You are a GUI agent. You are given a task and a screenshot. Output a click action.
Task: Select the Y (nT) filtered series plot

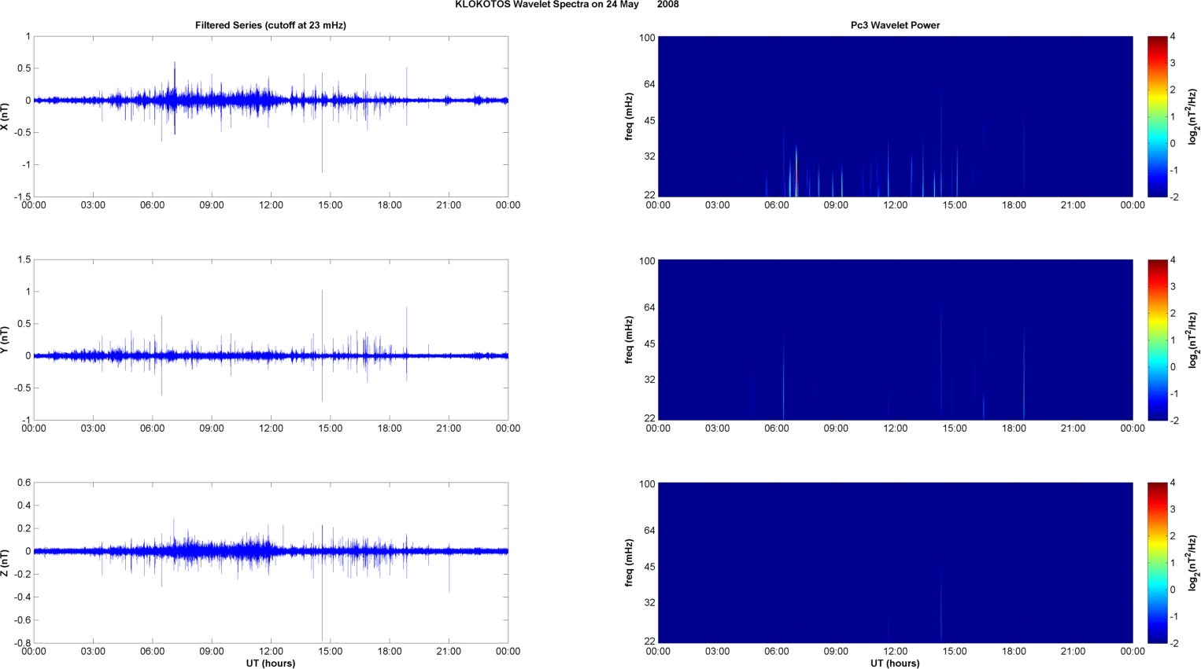(x=270, y=340)
